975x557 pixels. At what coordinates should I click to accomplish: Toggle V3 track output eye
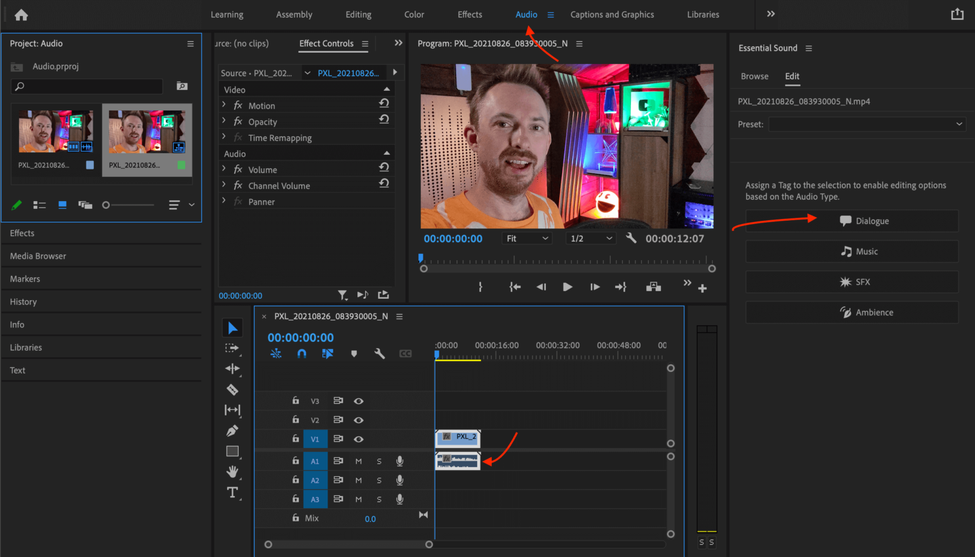click(359, 401)
